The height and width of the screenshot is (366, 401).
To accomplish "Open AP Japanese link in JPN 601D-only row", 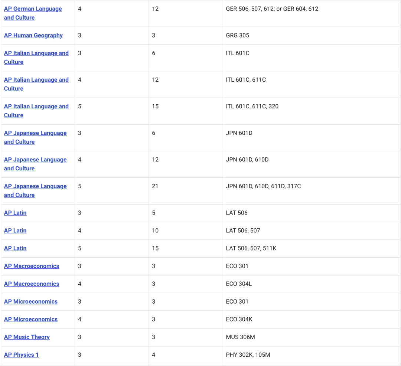I will (x=35, y=133).
